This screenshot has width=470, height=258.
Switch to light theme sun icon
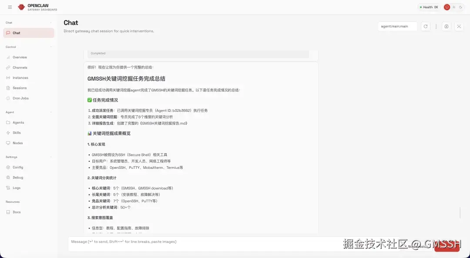pyautogui.click(x=454, y=7)
